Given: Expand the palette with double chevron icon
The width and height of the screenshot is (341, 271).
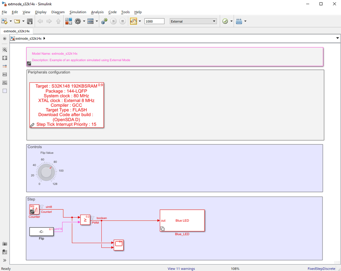Looking at the screenshot, I should coord(4,260).
